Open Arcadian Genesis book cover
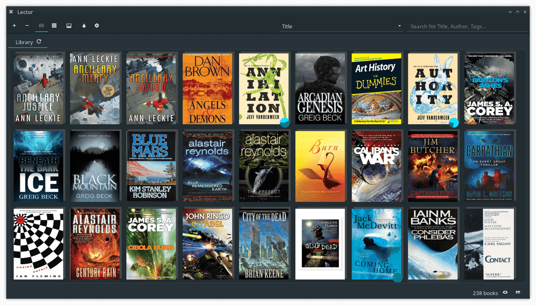This screenshot has width=536, height=305. [x=320, y=89]
